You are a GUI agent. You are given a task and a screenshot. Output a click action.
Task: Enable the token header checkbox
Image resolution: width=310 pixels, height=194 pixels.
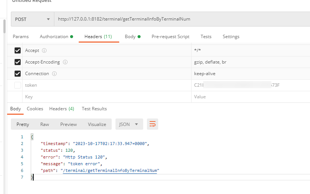(x=18, y=85)
